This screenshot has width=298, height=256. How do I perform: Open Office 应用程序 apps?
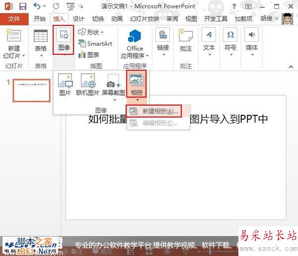point(135,44)
